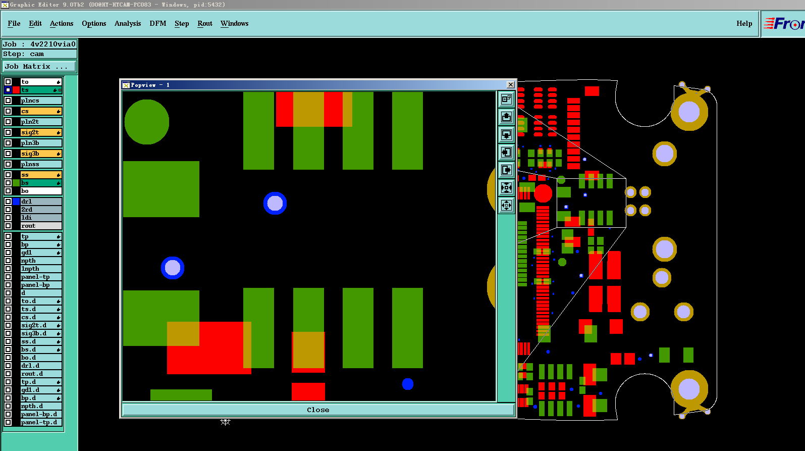Pan the Popview left with left-arrow icon

(506, 152)
